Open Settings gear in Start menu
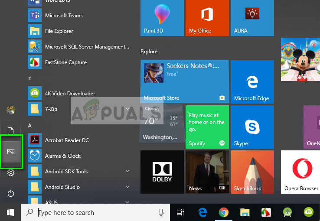Screen dimensions: 320x221 (11, 173)
